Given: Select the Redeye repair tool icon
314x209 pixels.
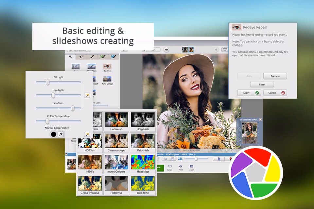Looking at the screenshot, I should coord(107,67).
